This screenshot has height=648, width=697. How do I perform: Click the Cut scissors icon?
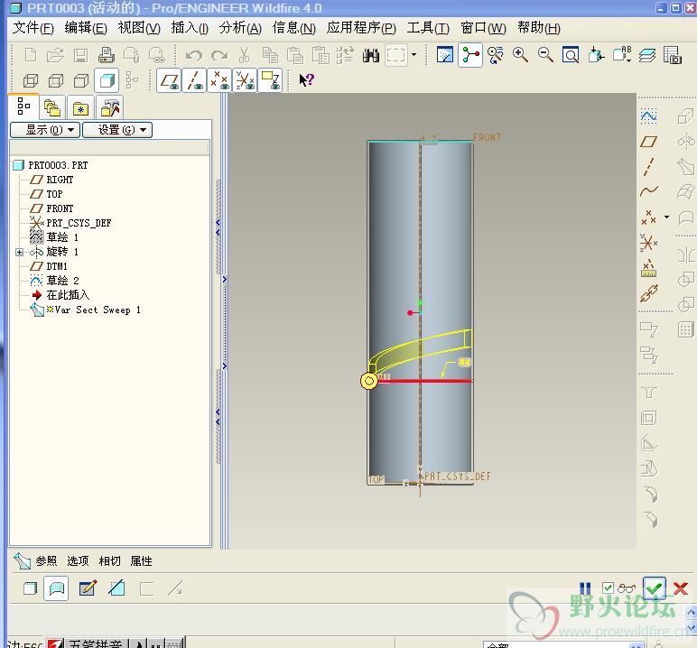pos(244,55)
